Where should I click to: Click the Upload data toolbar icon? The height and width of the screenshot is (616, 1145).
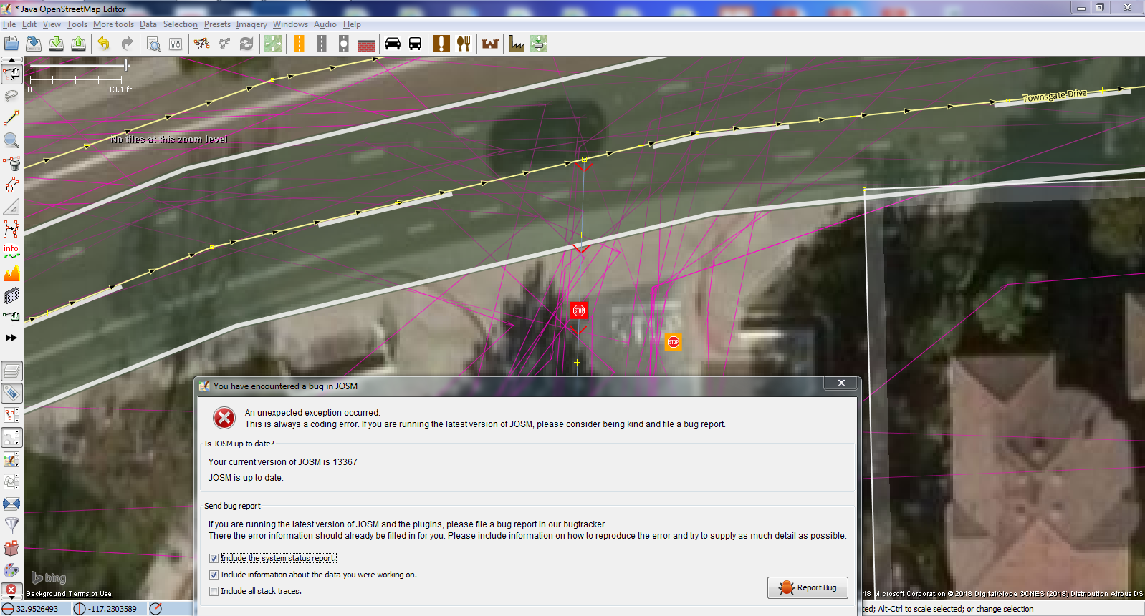click(79, 44)
